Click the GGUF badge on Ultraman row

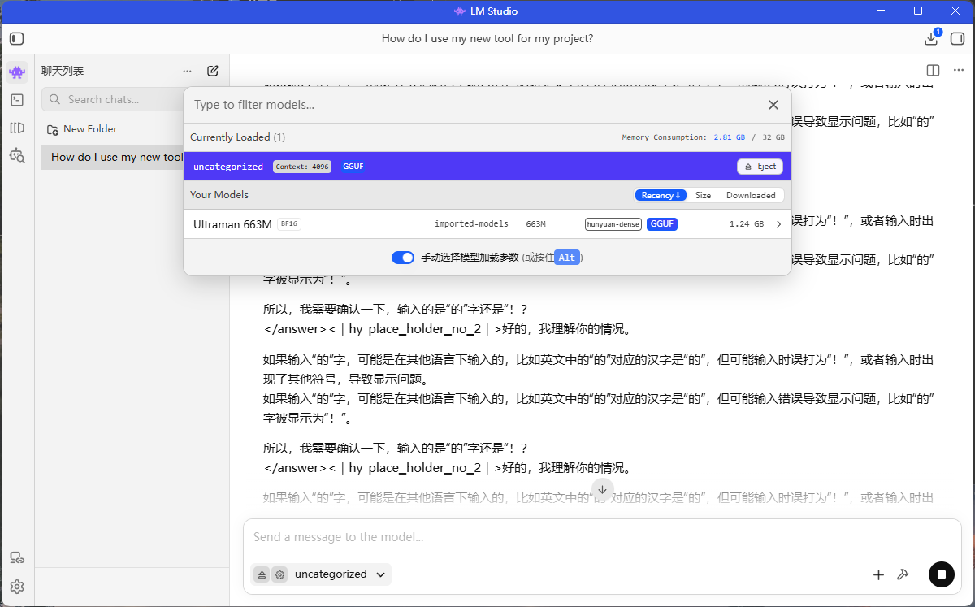pyautogui.click(x=662, y=224)
